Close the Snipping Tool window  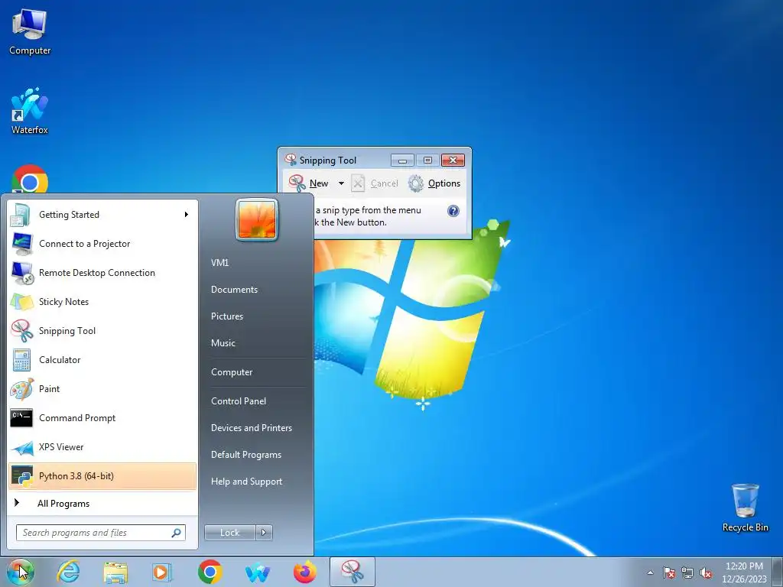453,161
